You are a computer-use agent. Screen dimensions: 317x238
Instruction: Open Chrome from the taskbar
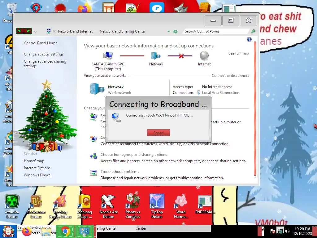click(x=65, y=231)
